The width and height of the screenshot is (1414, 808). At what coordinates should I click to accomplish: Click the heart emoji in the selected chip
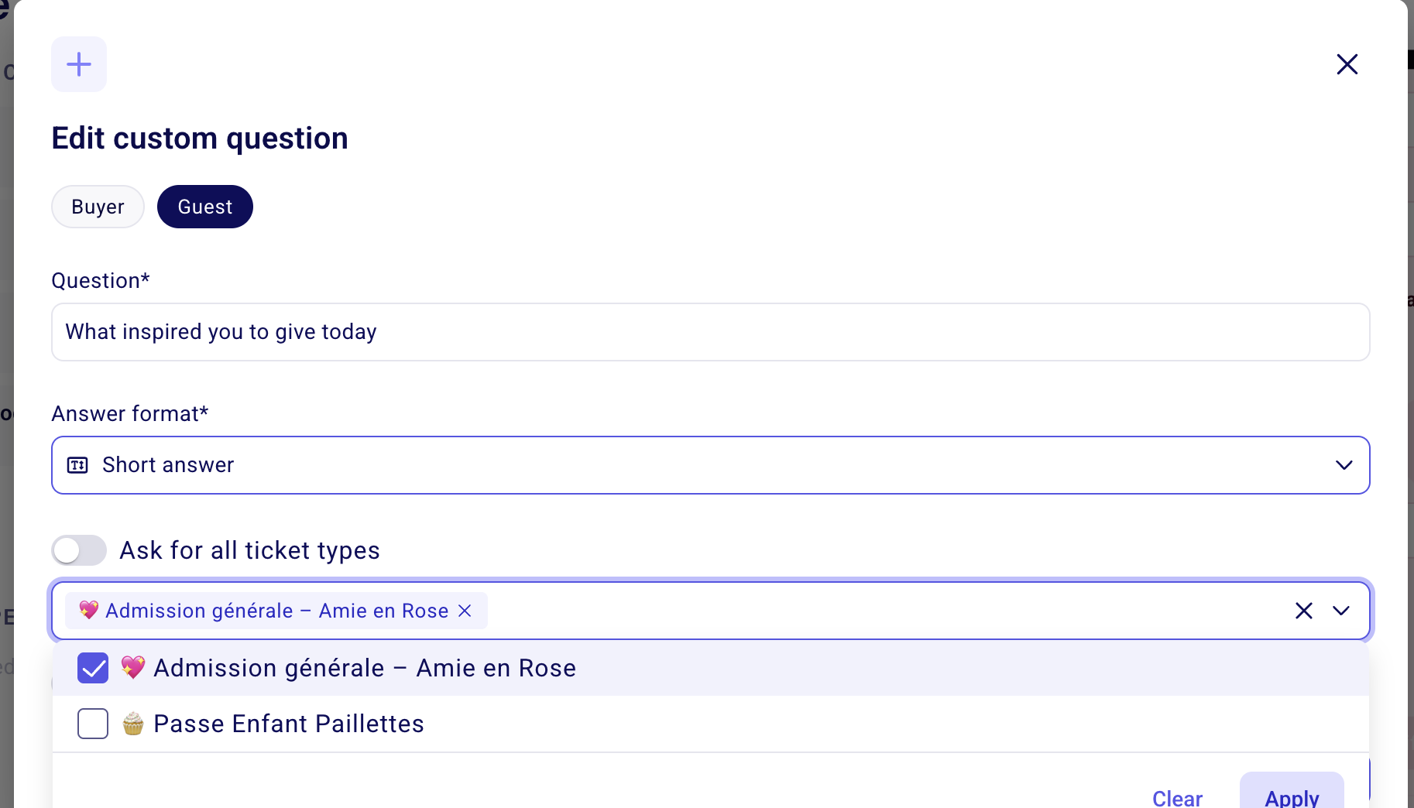click(89, 610)
